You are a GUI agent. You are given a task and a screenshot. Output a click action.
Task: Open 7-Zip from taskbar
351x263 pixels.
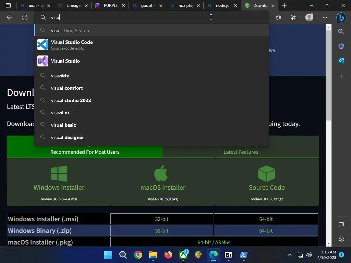tap(229, 255)
